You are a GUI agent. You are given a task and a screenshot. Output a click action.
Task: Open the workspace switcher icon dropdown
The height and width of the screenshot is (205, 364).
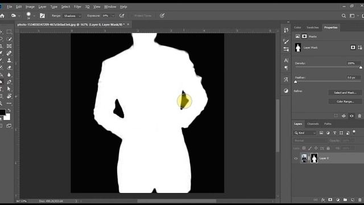click(353, 16)
